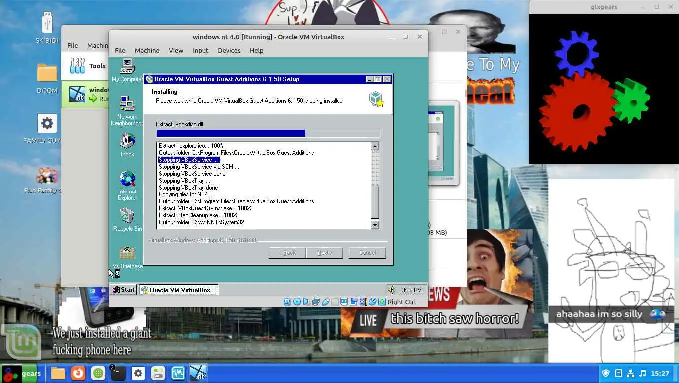Select the FAMILY GUY gear desktop icon

(47, 129)
